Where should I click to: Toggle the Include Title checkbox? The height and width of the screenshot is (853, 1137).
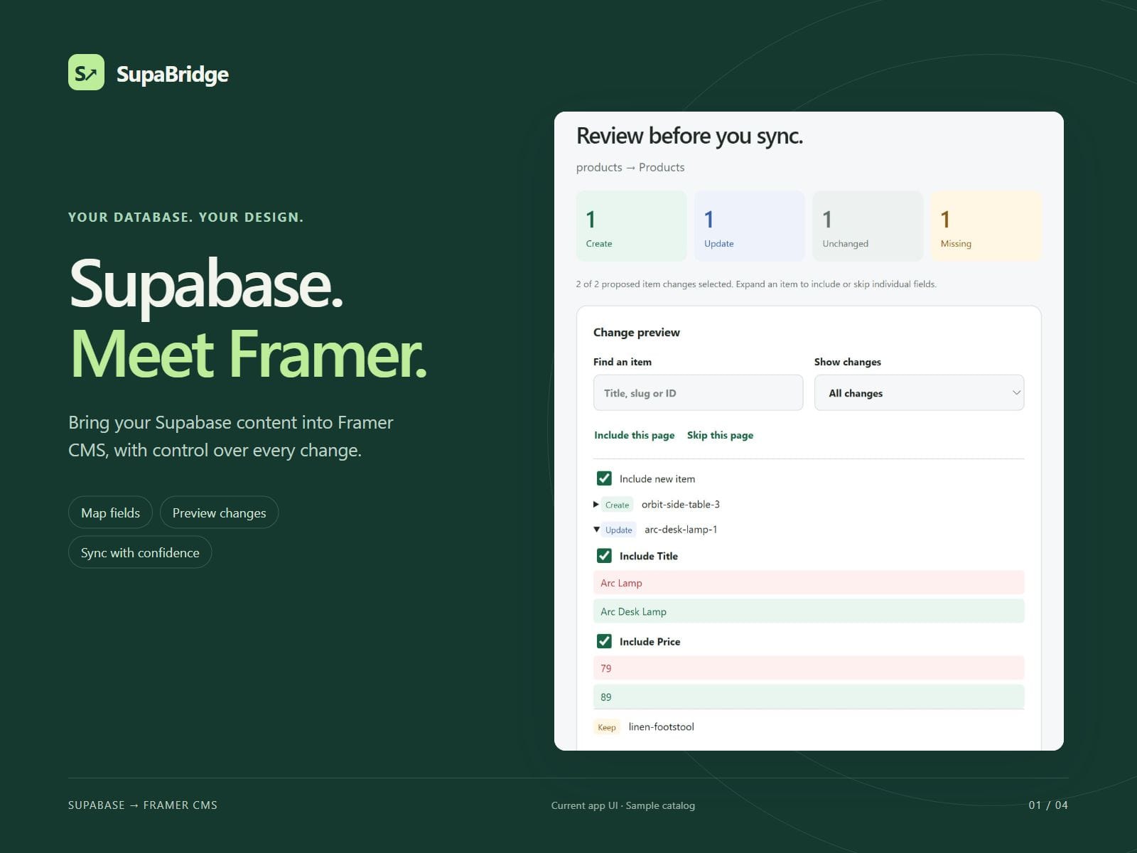604,556
